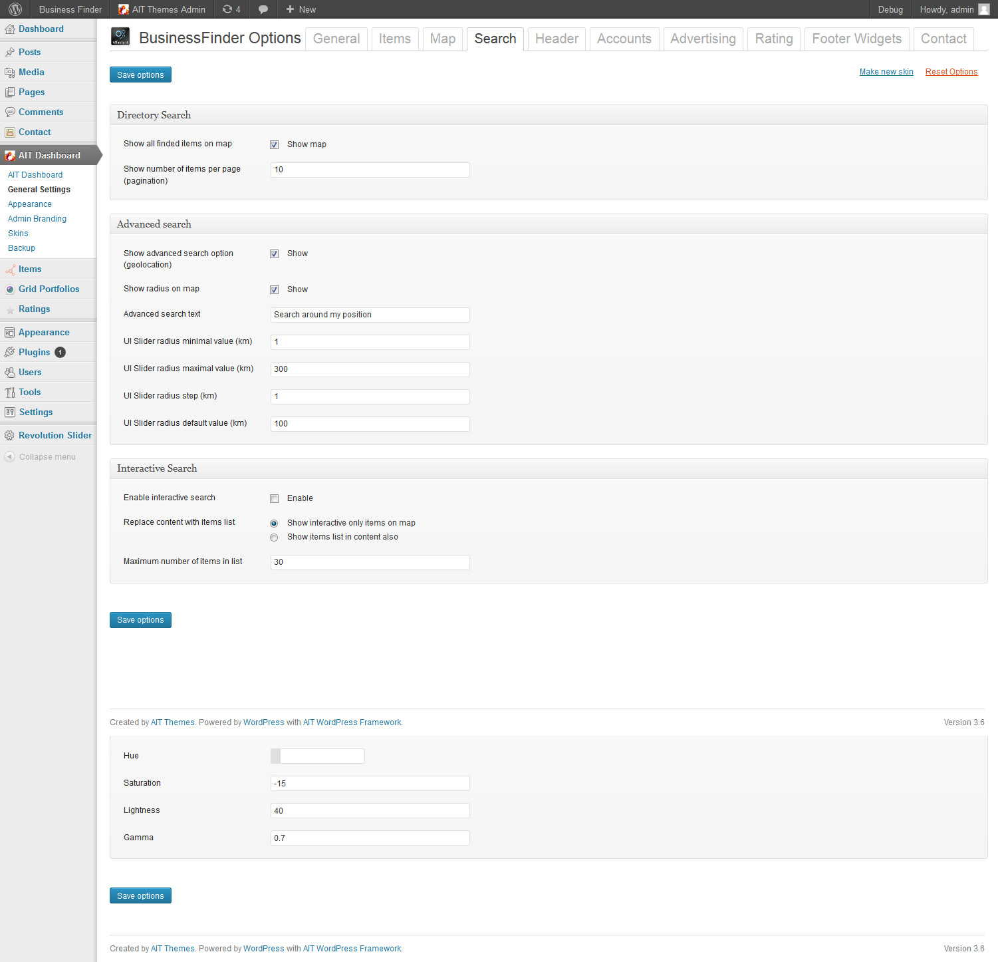Uncheck the Show map checkbox

point(274,144)
